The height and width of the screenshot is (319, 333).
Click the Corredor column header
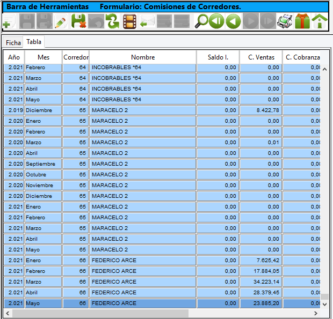tap(76, 57)
